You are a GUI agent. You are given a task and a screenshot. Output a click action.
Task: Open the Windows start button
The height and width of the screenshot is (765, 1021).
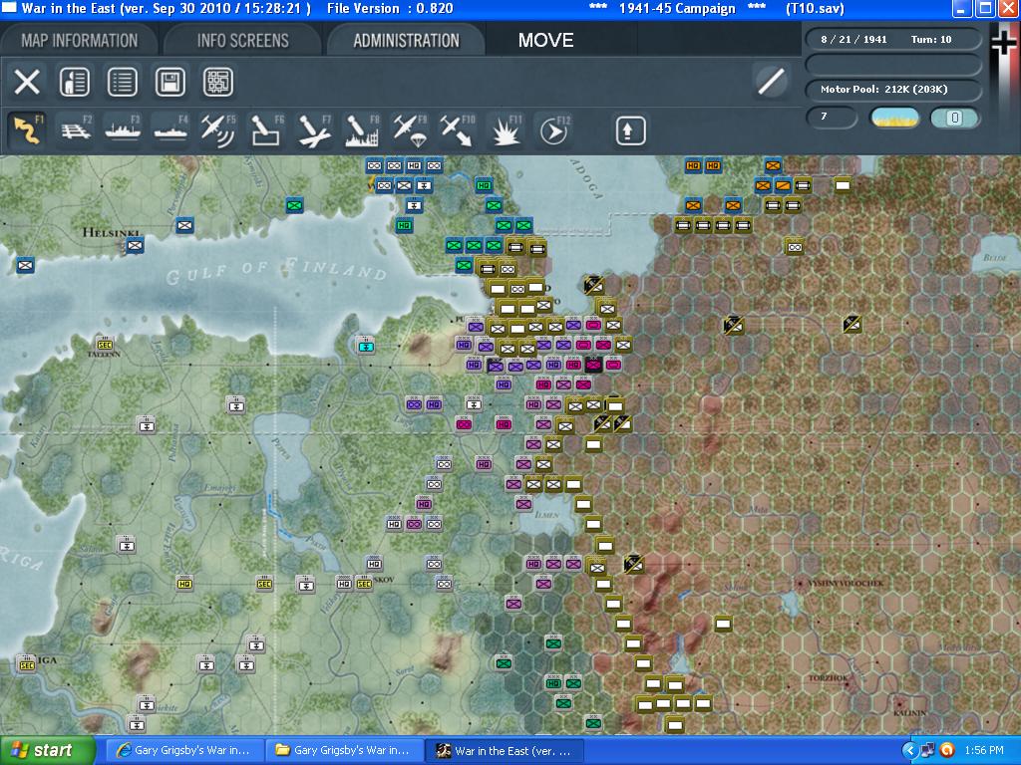point(47,750)
